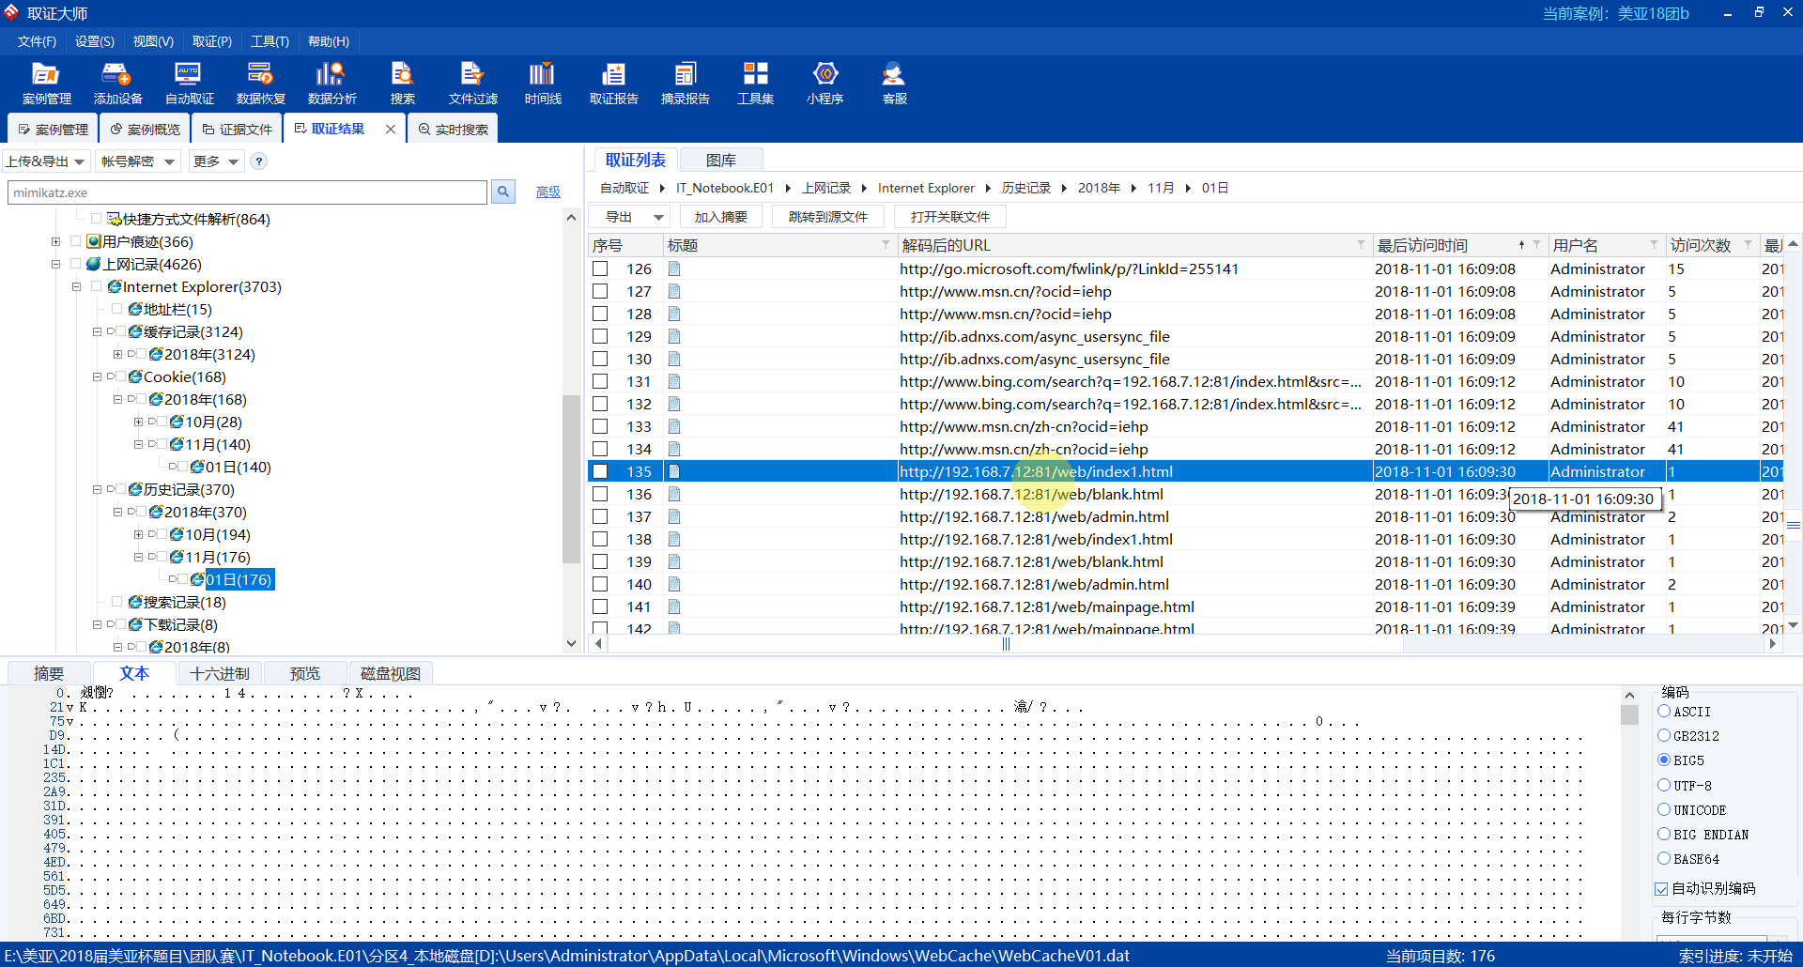Click the 添加设备 toolbar icon
The width and height of the screenshot is (1803, 967).
coord(117,84)
